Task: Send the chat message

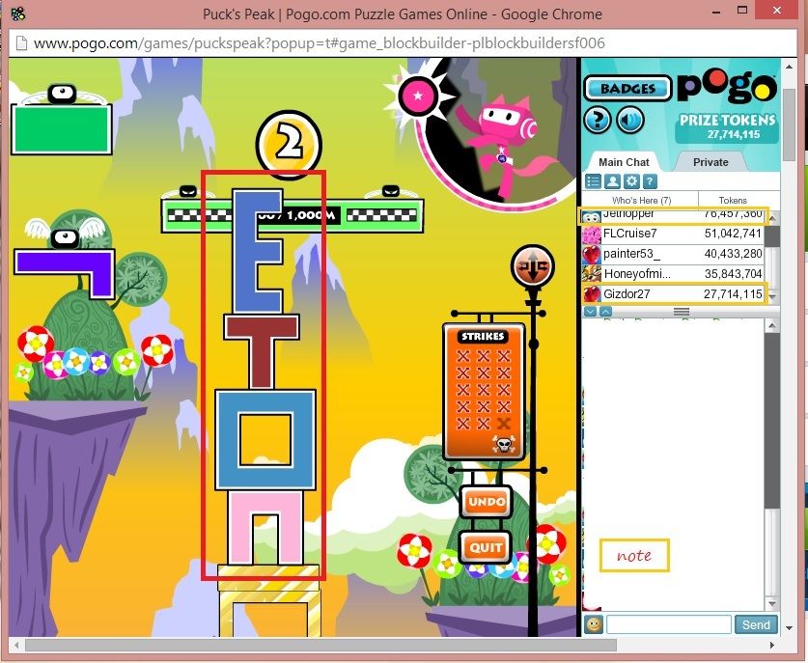Action: point(756,624)
